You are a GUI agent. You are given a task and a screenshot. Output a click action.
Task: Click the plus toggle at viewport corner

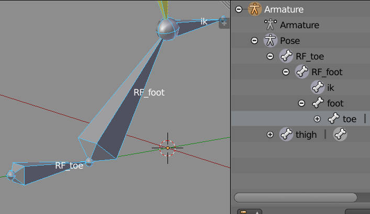[224, 23]
